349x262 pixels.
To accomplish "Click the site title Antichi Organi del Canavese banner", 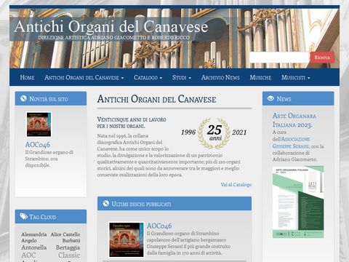I will (111, 26).
